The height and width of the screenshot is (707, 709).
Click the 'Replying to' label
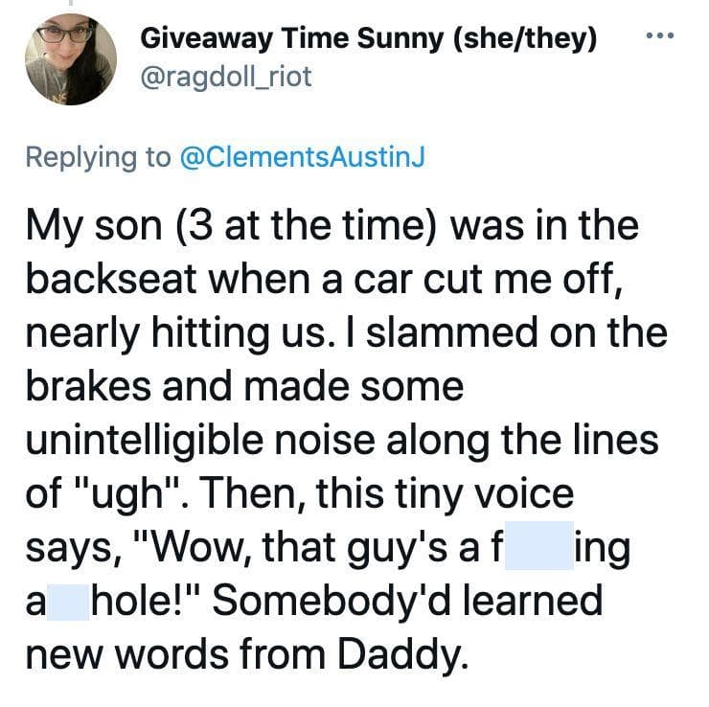tap(98, 158)
